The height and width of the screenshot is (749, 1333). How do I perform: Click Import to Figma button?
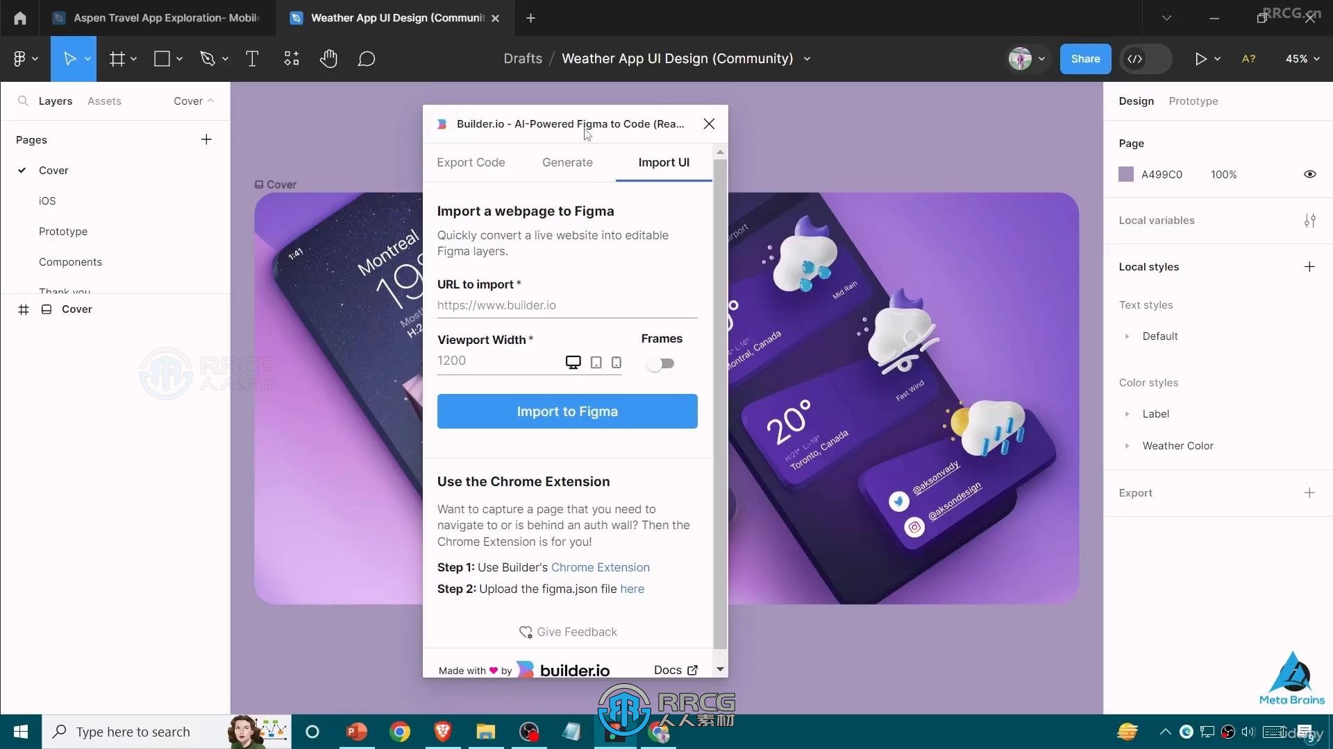tap(567, 411)
